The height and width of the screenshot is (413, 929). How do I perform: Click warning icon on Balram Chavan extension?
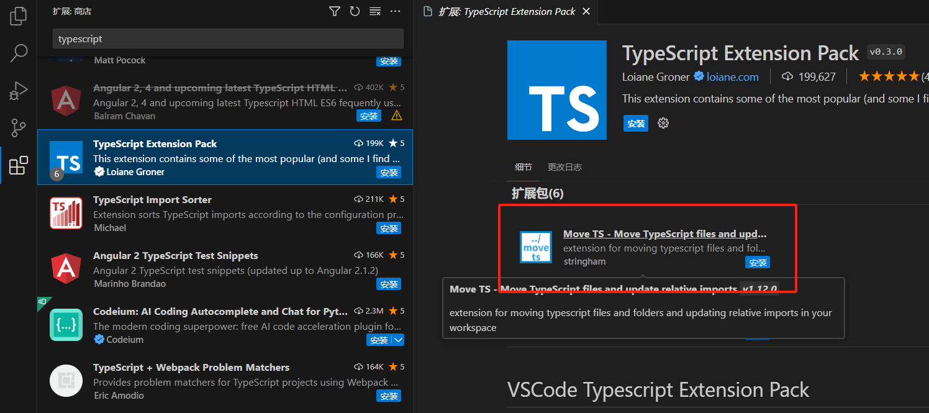click(397, 116)
